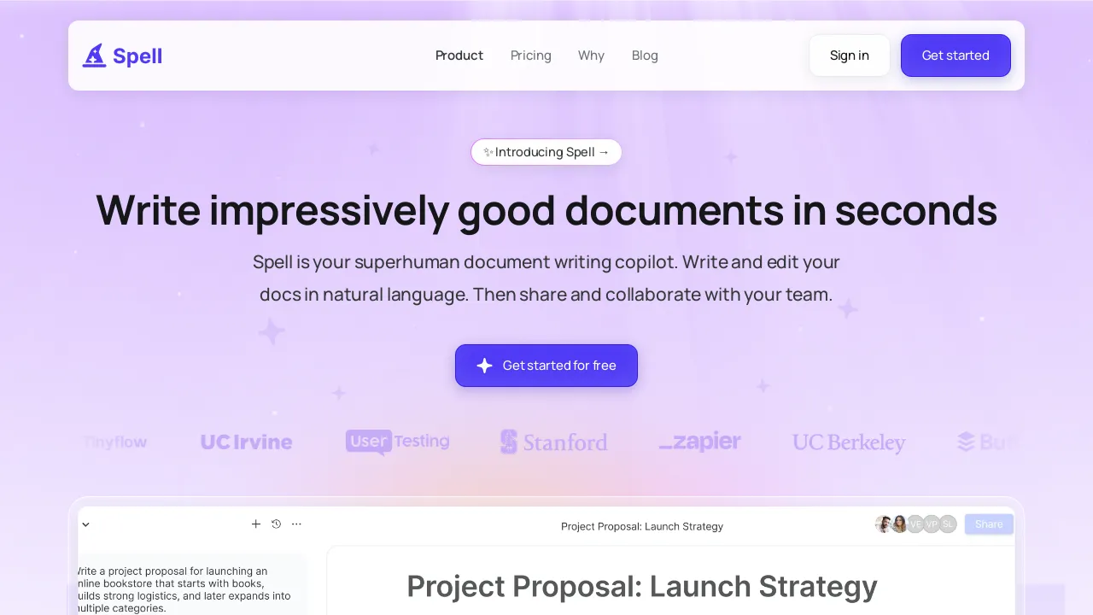
Task: Click the large Project Proposal heading
Action: click(642, 587)
